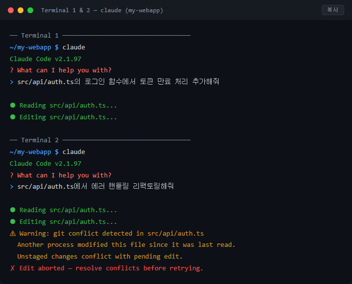Viewport: 352px width, 284px height.
Task: Click 'Reading src/api/auth.ts...' text in Terminal 2
Action: 68,210
